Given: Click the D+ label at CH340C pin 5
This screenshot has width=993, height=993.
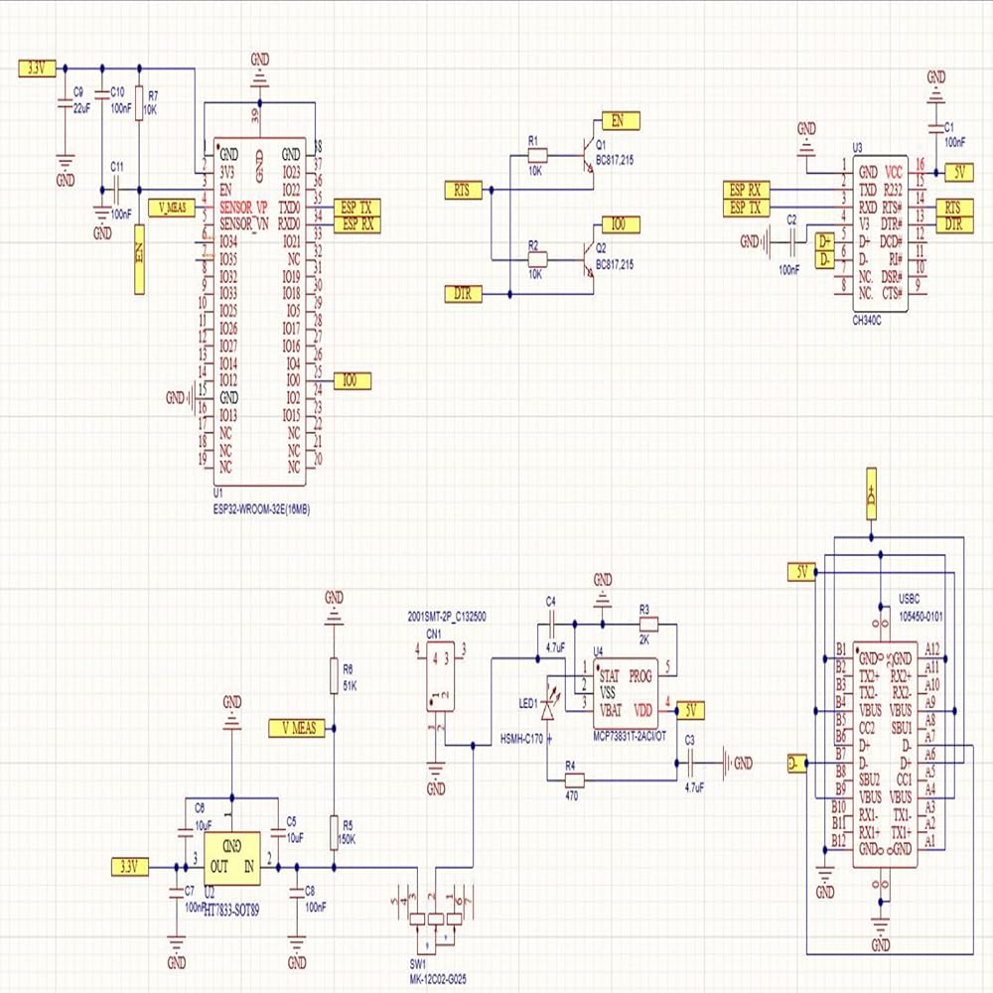Looking at the screenshot, I should [x=824, y=242].
